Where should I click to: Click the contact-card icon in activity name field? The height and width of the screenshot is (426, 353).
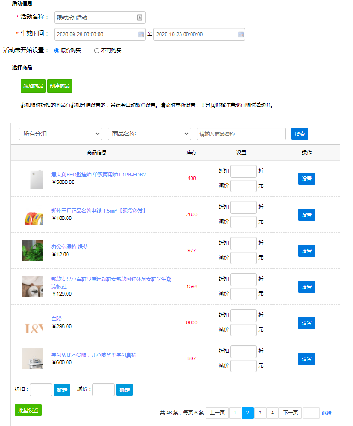click(x=140, y=18)
